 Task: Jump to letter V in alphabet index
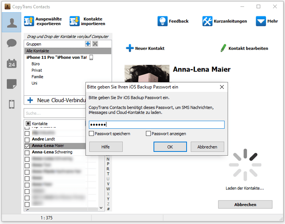tap(108, 184)
